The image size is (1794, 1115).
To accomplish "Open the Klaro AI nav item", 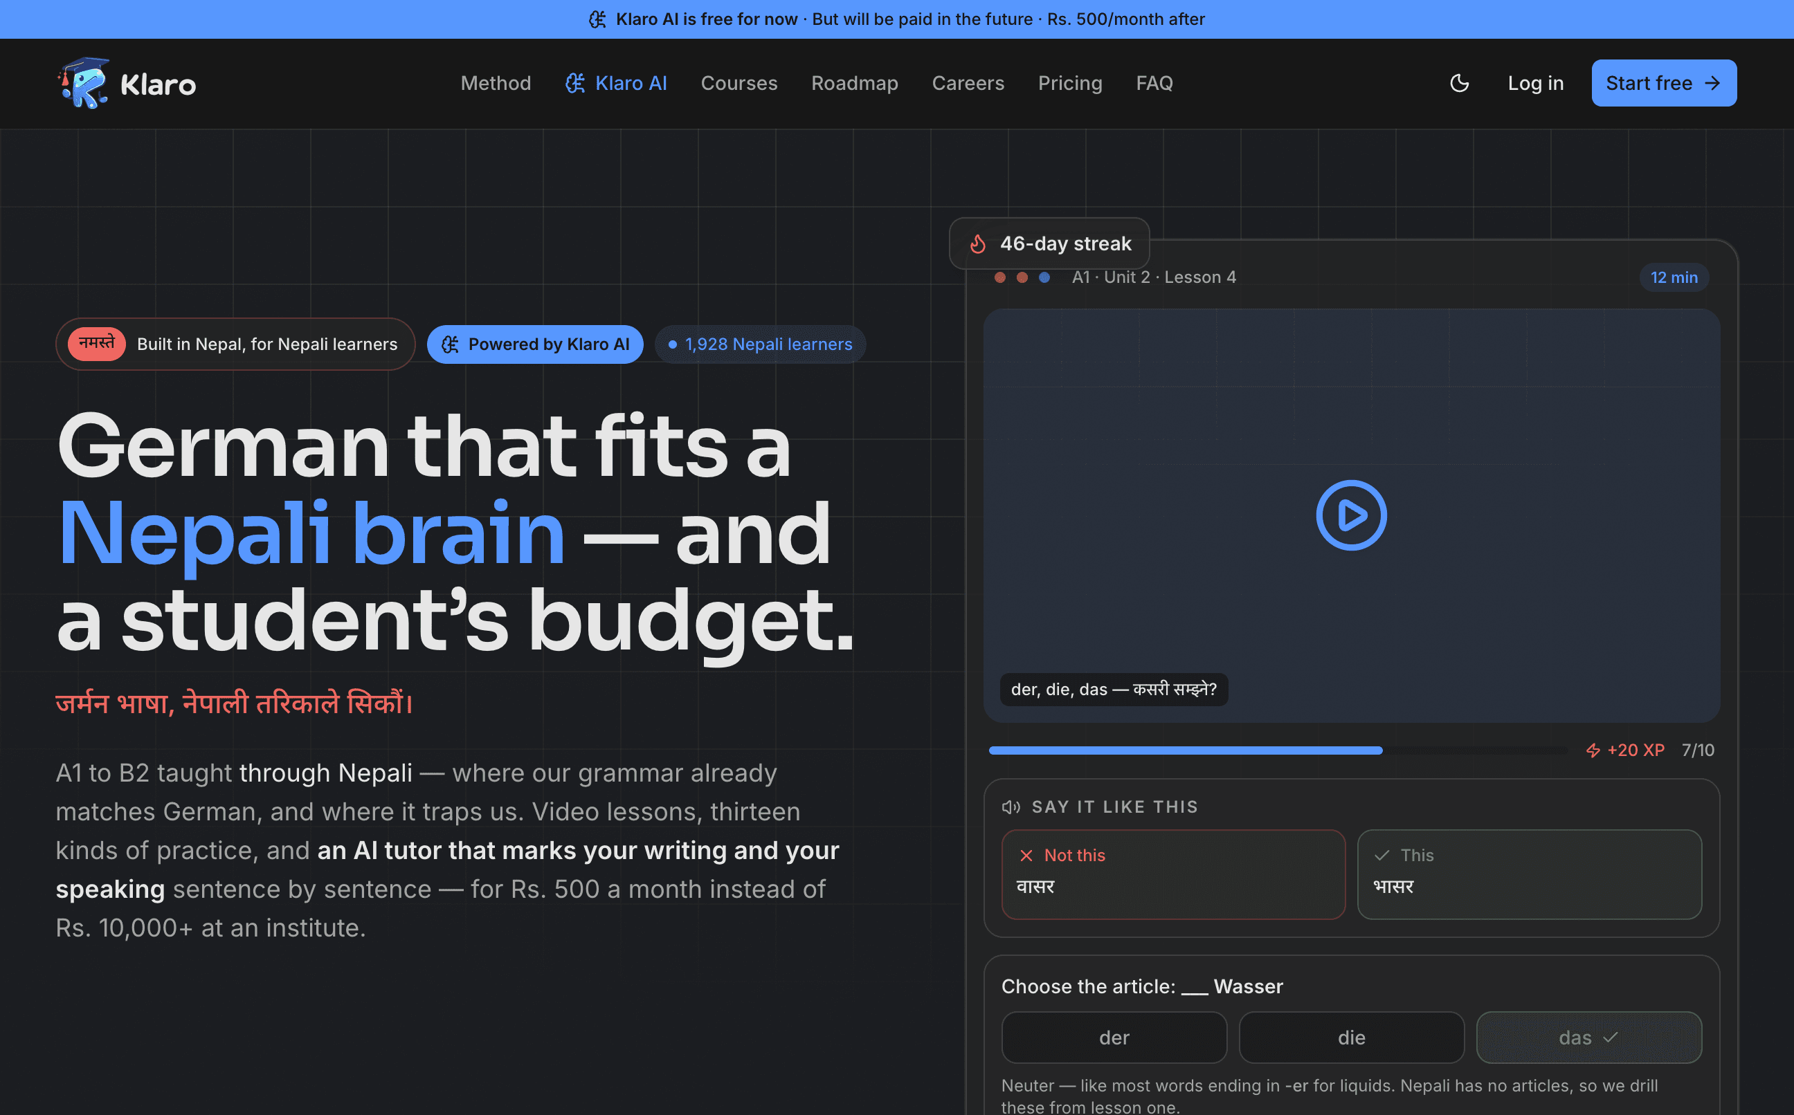I will [x=616, y=83].
